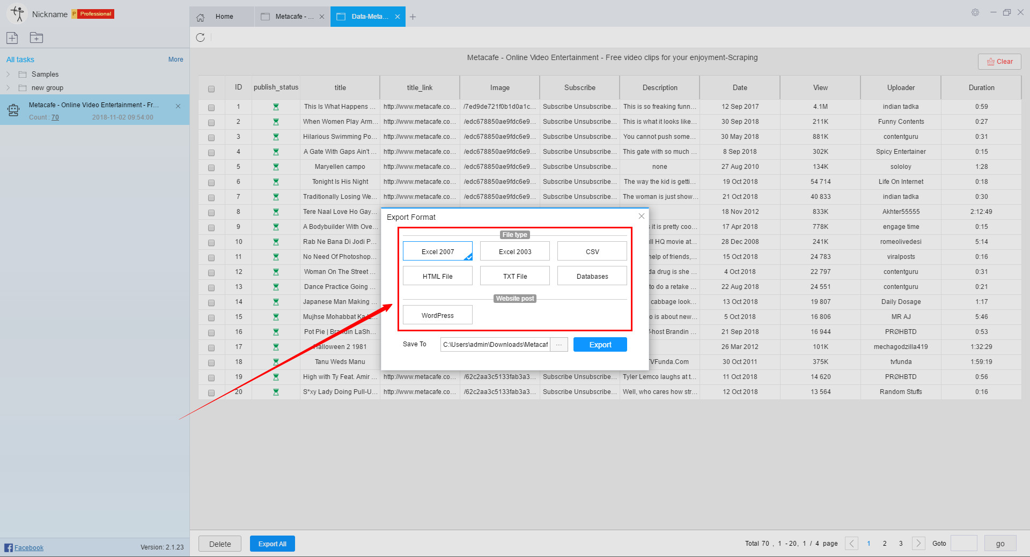The width and height of the screenshot is (1030, 557).
Task: Click the Professional badge
Action: (93, 14)
